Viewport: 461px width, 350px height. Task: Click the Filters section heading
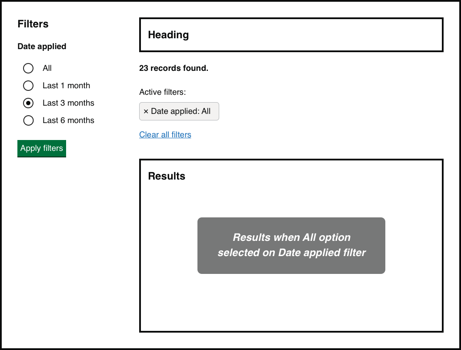tap(33, 24)
